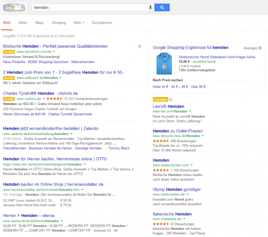
Task: Filter price Über 80 €
Action: (198, 86)
